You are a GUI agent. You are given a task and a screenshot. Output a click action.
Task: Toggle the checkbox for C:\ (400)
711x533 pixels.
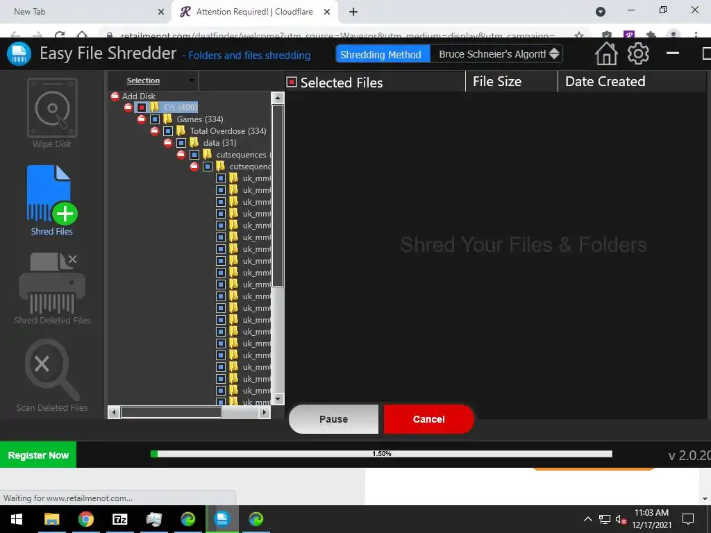(x=142, y=108)
